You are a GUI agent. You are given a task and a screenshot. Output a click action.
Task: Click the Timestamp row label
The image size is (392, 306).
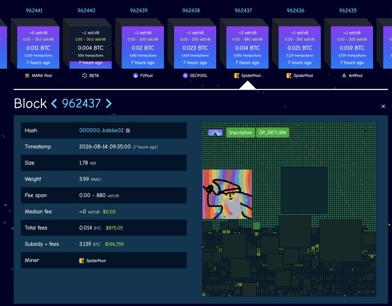[37, 147]
